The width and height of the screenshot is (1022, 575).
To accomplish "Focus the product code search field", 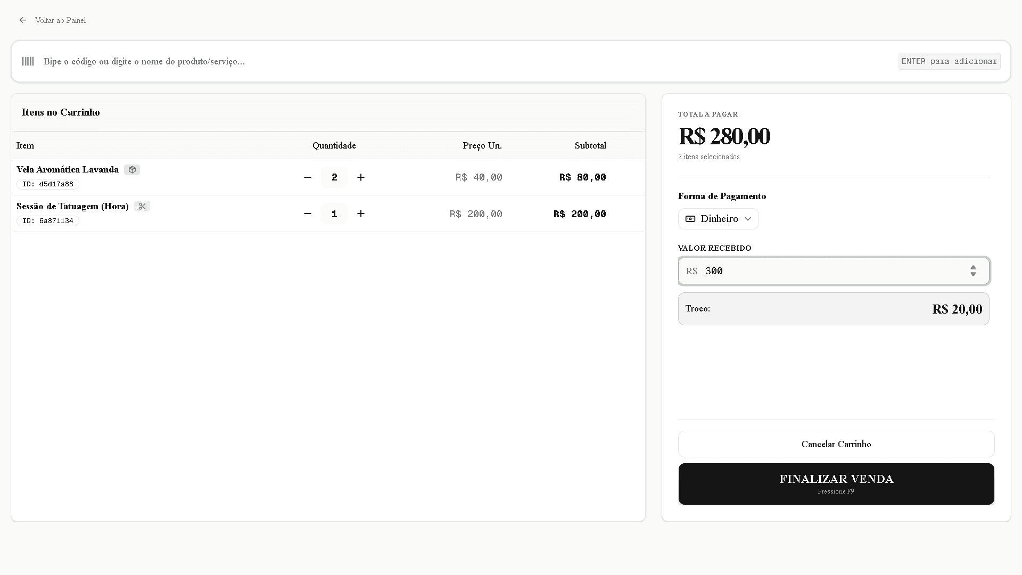I will (426, 61).
